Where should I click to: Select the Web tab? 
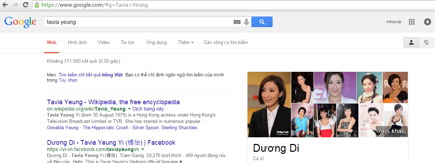[x=52, y=42]
